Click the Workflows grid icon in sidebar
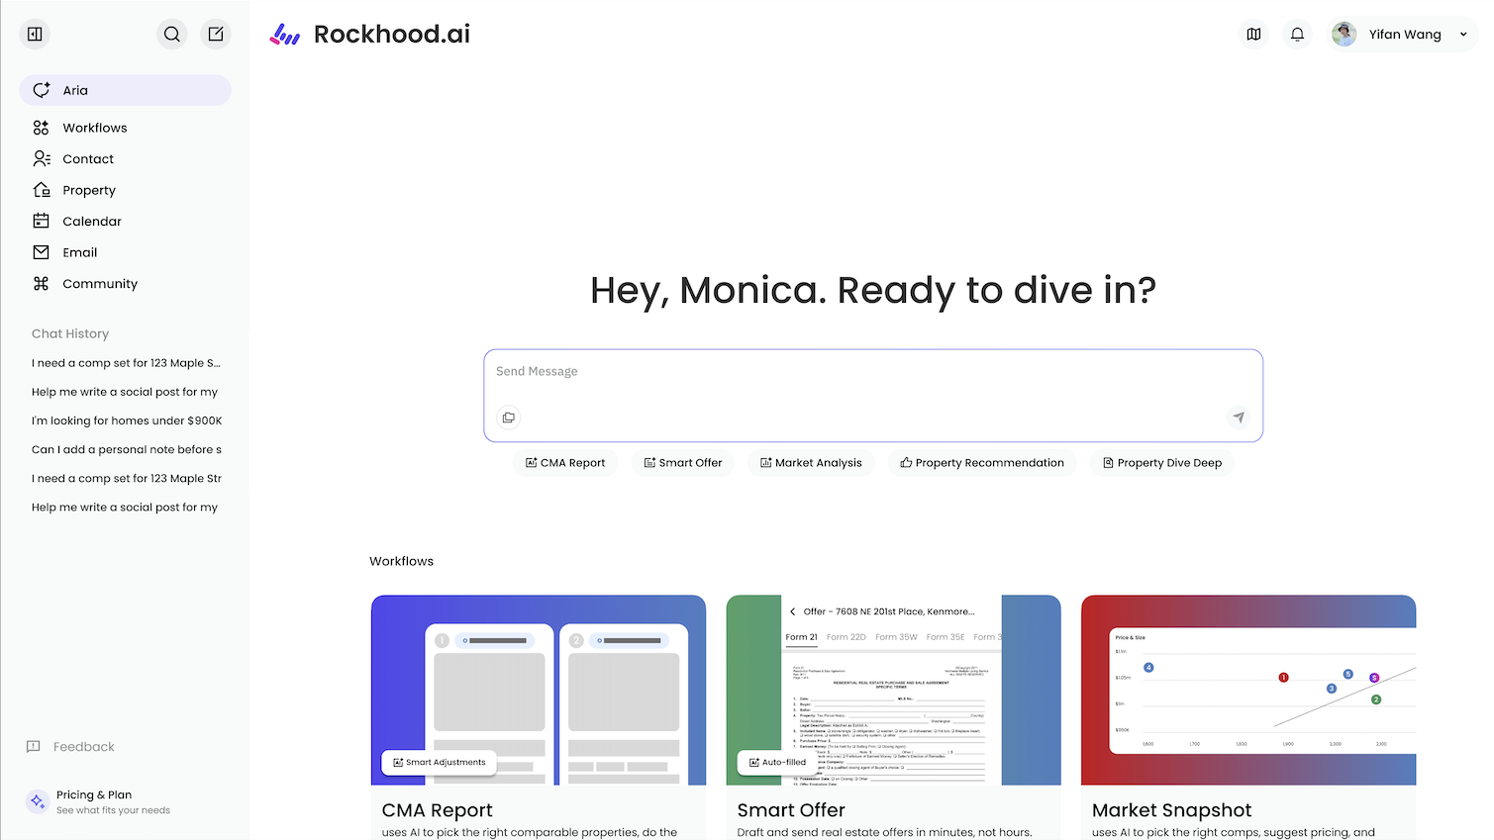Image resolution: width=1494 pixels, height=840 pixels. [x=41, y=128]
